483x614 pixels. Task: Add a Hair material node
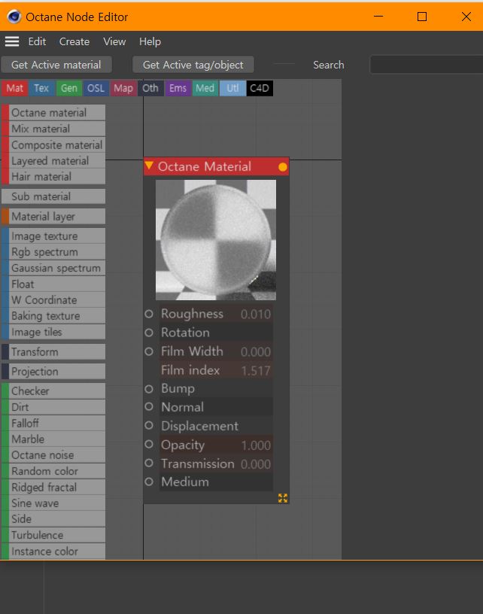click(x=53, y=177)
